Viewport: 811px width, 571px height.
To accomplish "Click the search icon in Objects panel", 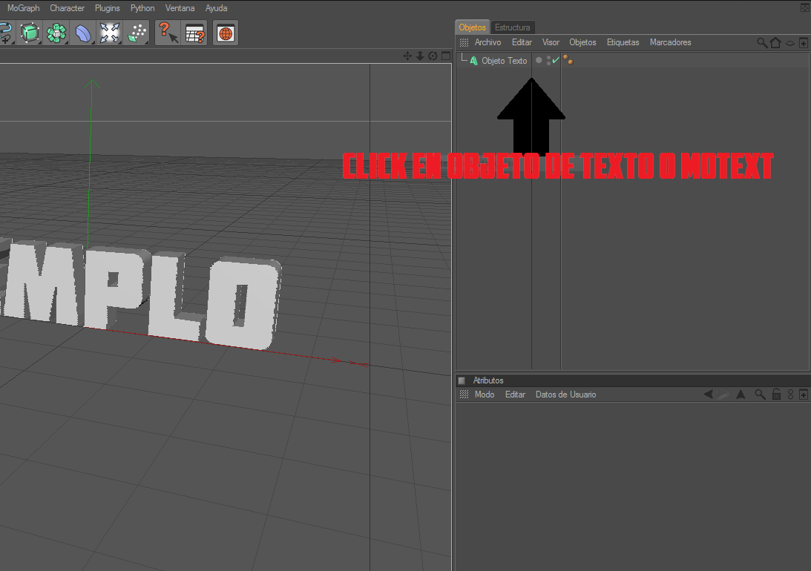I will [761, 43].
